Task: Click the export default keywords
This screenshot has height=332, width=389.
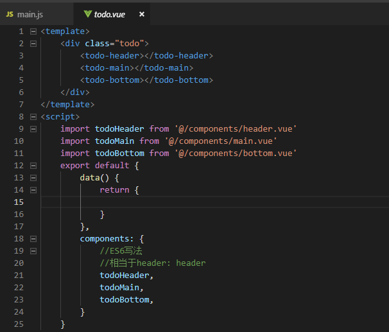Action: click(95, 166)
